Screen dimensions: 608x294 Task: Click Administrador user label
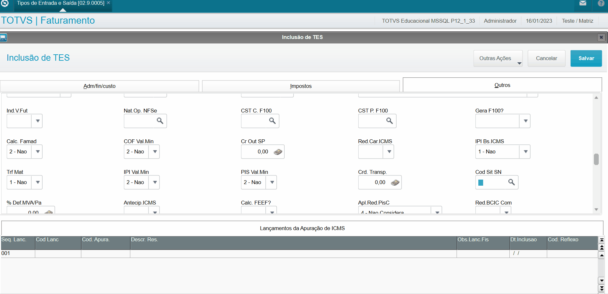point(500,21)
